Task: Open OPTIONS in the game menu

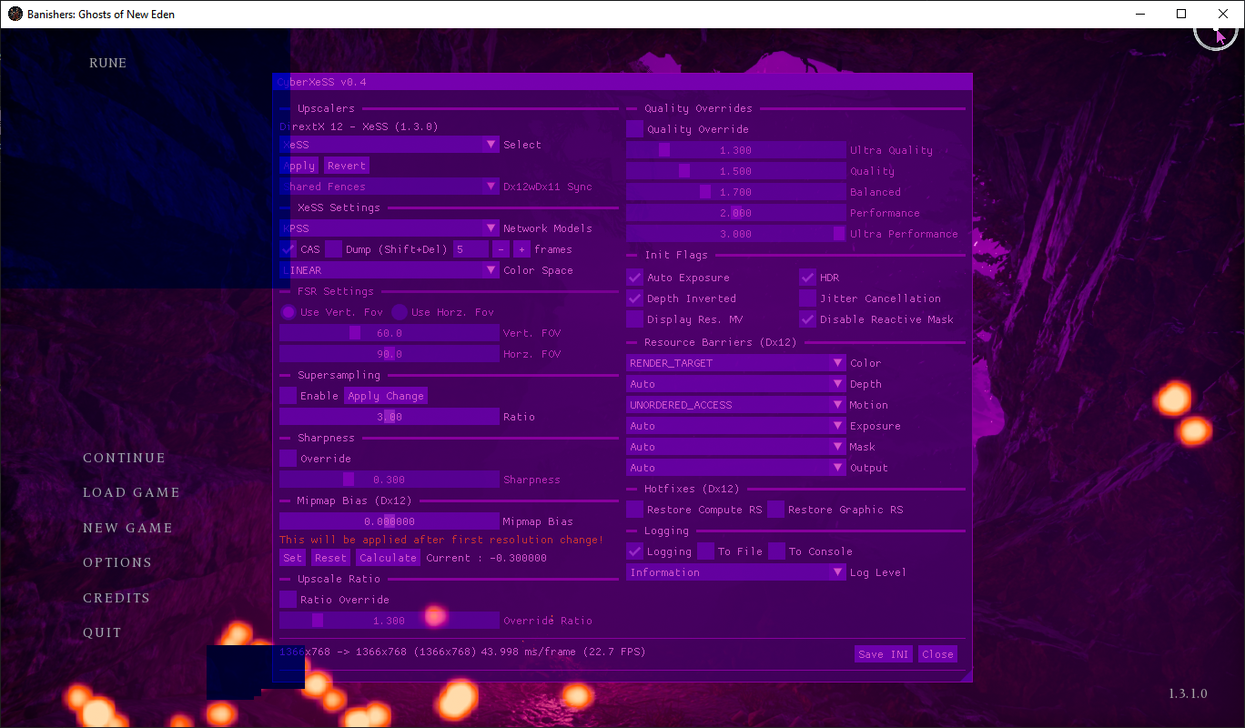Action: click(x=117, y=562)
